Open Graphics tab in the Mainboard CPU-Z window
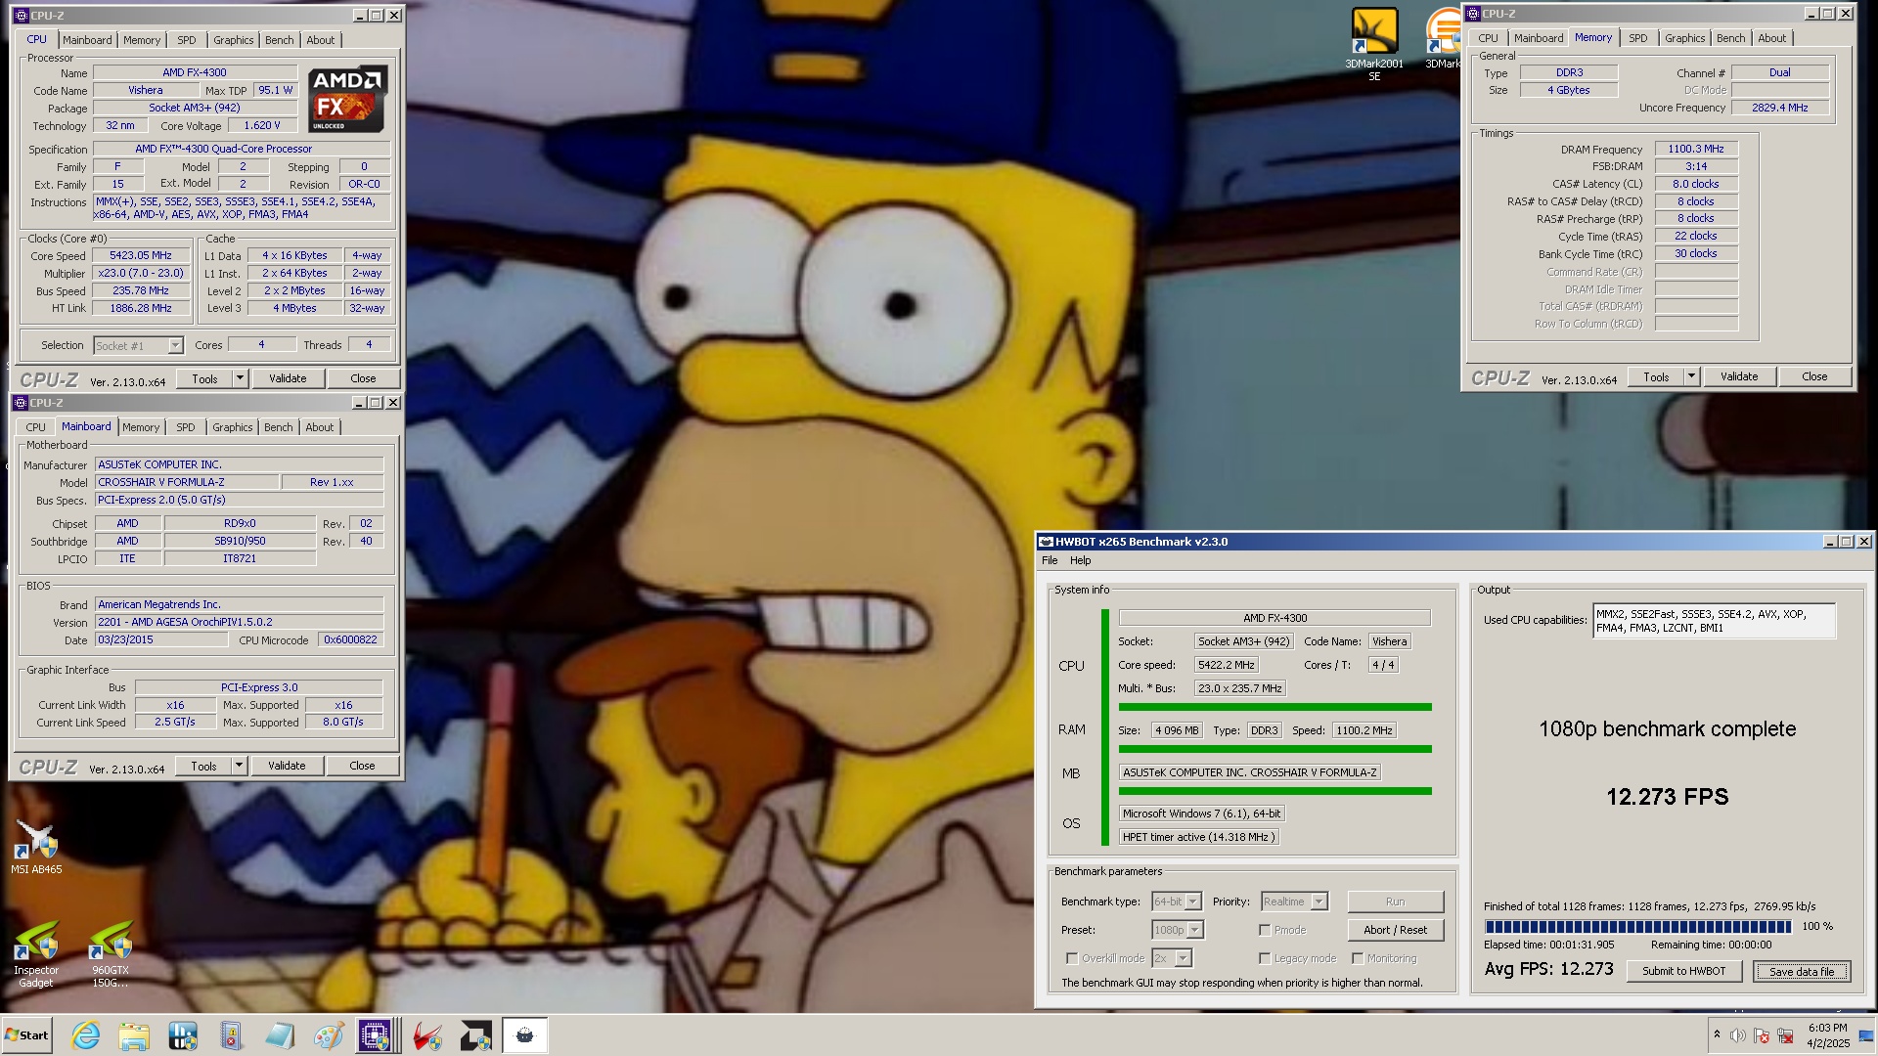This screenshot has width=1878, height=1056. click(233, 427)
